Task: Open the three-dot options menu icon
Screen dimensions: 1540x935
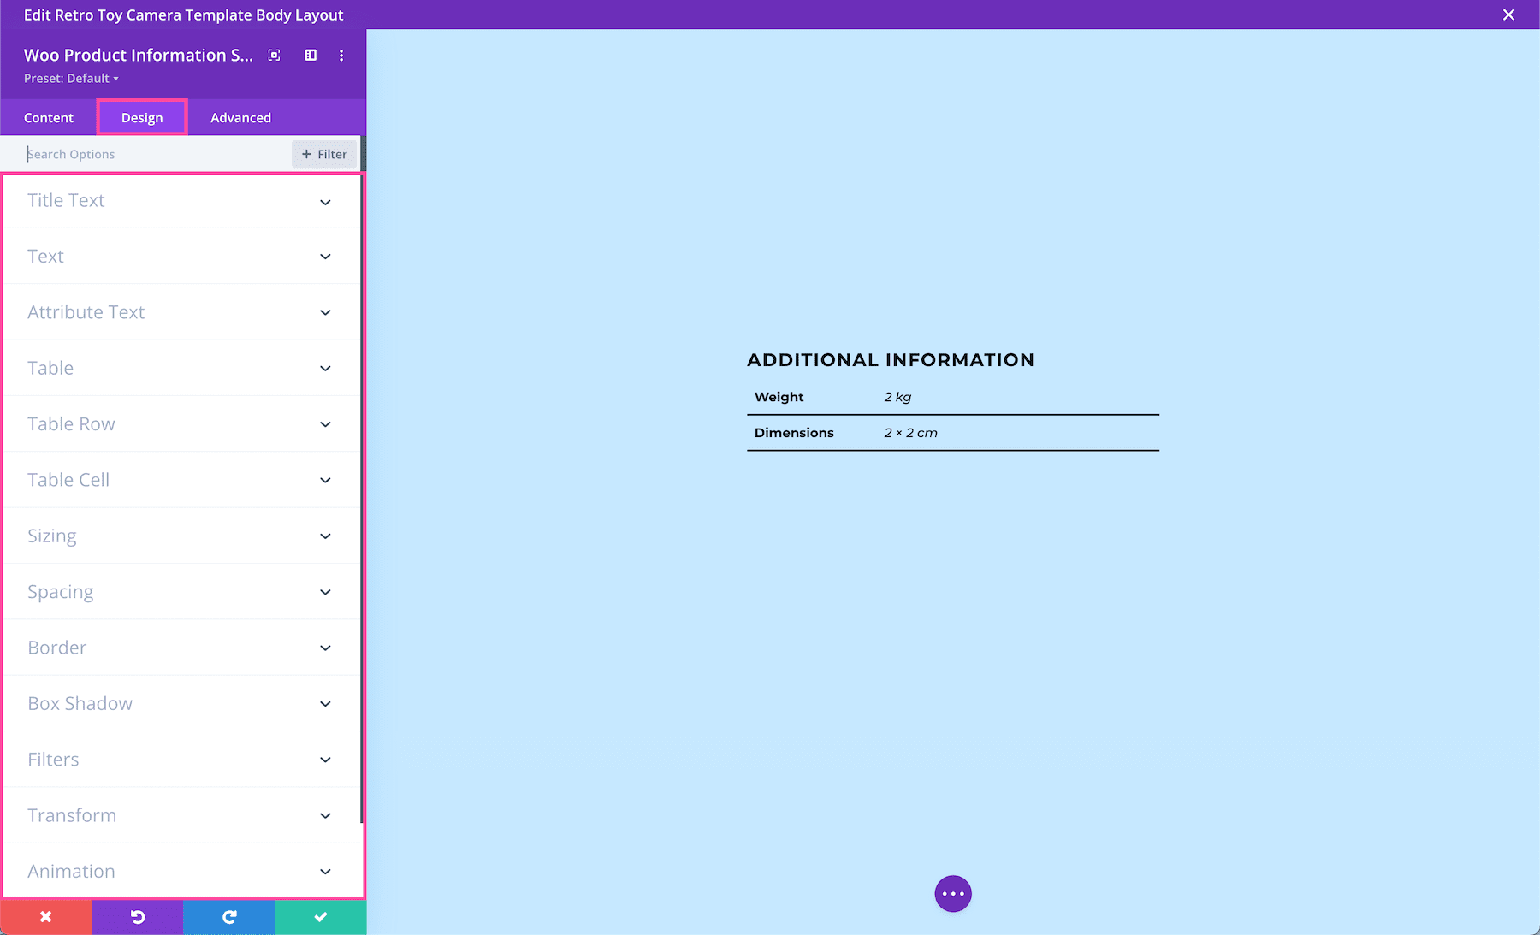Action: point(341,55)
